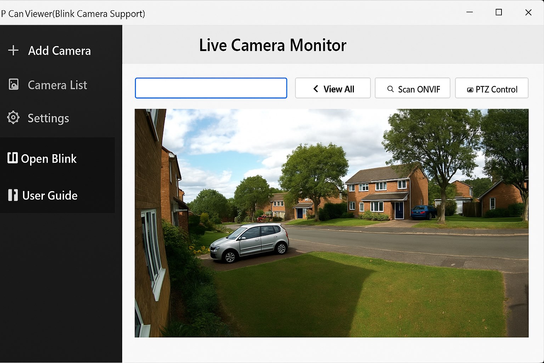Click inside the camera search field
This screenshot has height=363, width=544.
tap(211, 88)
